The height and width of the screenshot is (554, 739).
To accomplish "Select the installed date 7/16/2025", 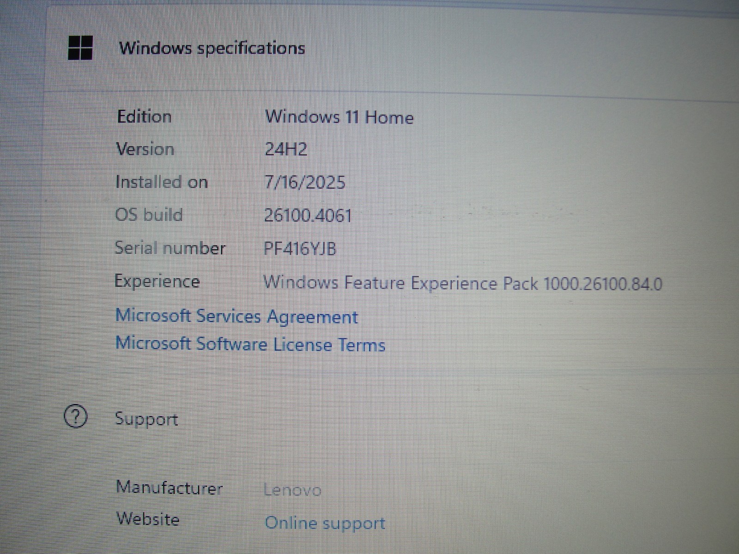I will [x=305, y=182].
